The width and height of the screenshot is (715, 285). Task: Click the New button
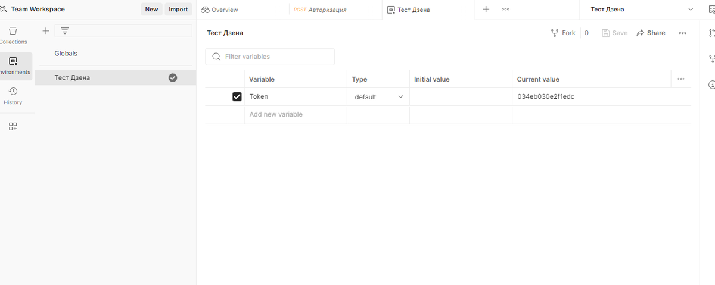[151, 10]
